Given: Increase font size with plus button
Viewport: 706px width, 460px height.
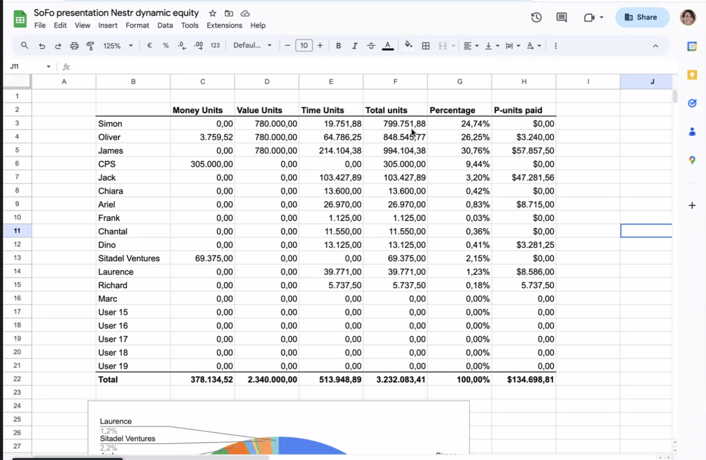Looking at the screenshot, I should [320, 45].
